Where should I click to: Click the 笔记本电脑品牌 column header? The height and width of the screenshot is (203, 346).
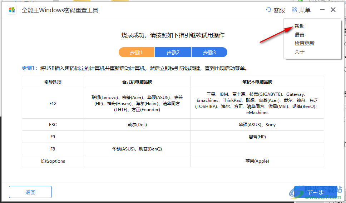[257, 82]
